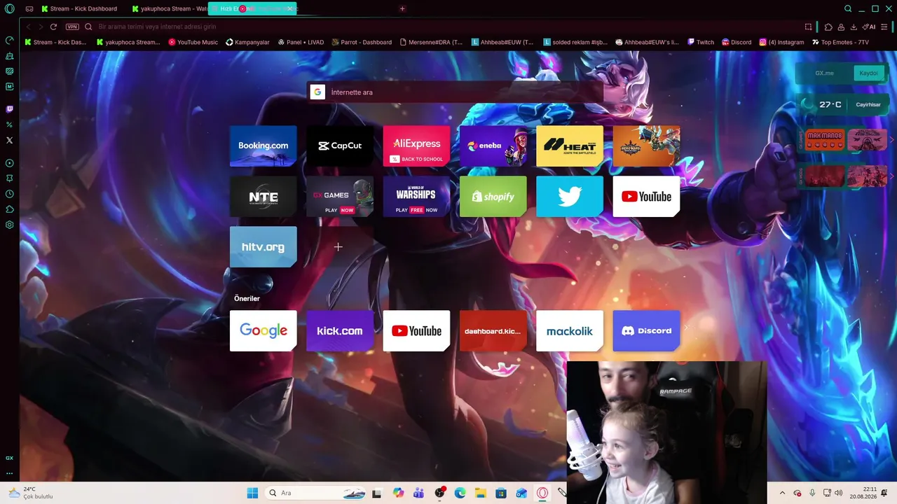Image resolution: width=897 pixels, height=504 pixels.
Task: Reload the current page
Action: point(53,27)
